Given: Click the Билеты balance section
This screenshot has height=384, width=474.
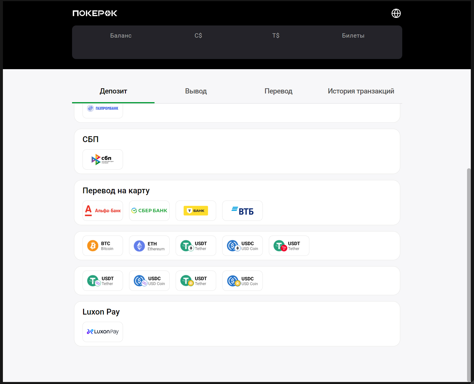Looking at the screenshot, I should click(x=353, y=36).
